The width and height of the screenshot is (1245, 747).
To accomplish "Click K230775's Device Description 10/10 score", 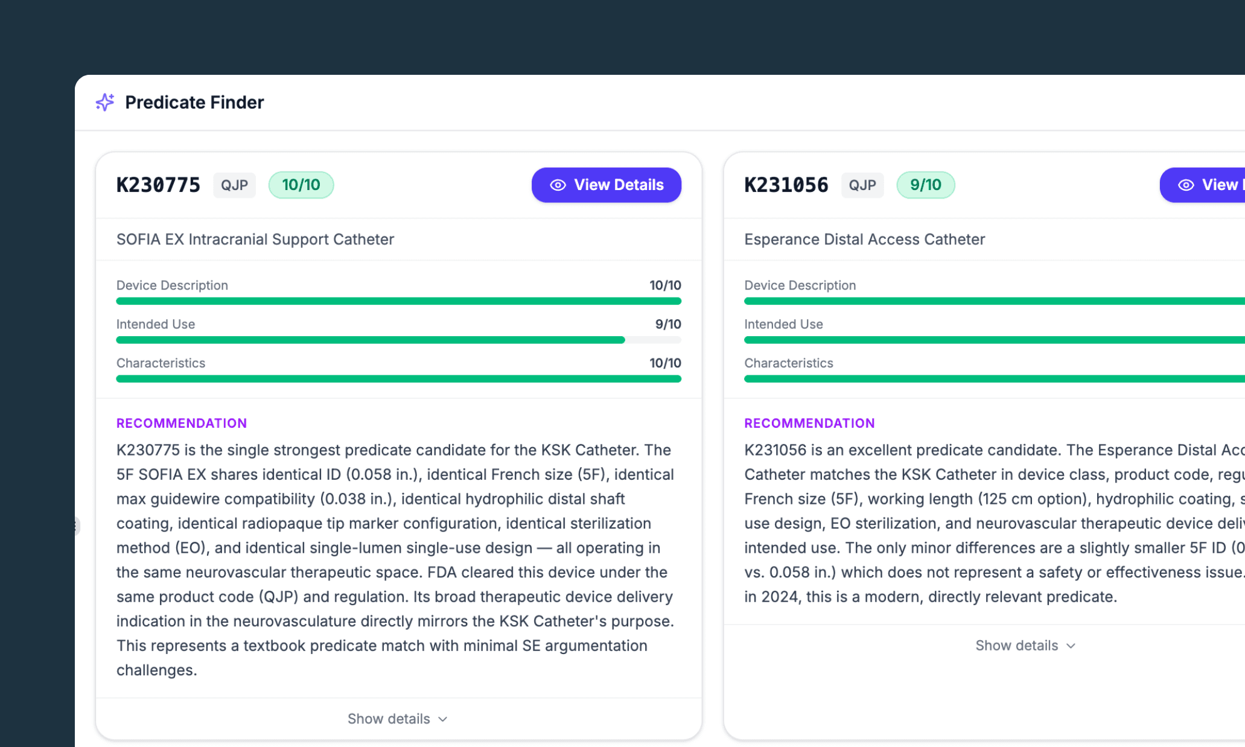I will tap(665, 285).
